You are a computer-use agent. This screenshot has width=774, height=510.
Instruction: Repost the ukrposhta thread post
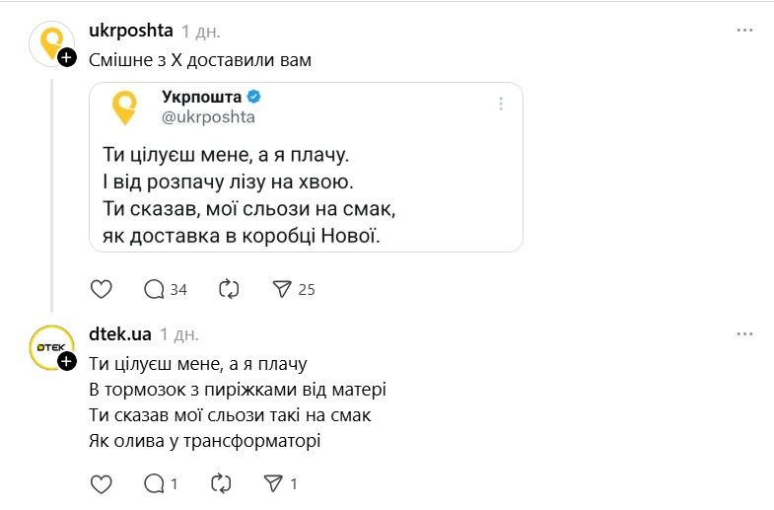click(229, 289)
